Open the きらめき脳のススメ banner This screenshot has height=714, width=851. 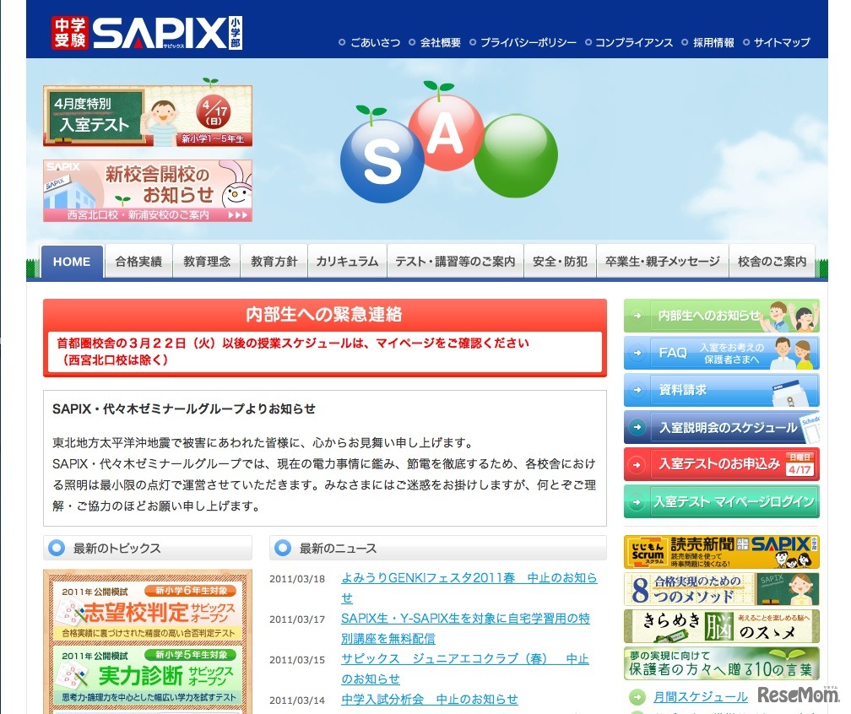click(x=721, y=626)
